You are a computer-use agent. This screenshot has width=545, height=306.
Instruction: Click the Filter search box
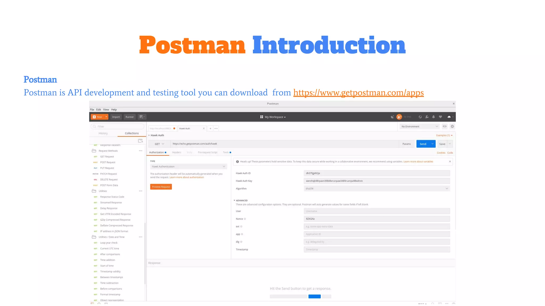point(117,126)
